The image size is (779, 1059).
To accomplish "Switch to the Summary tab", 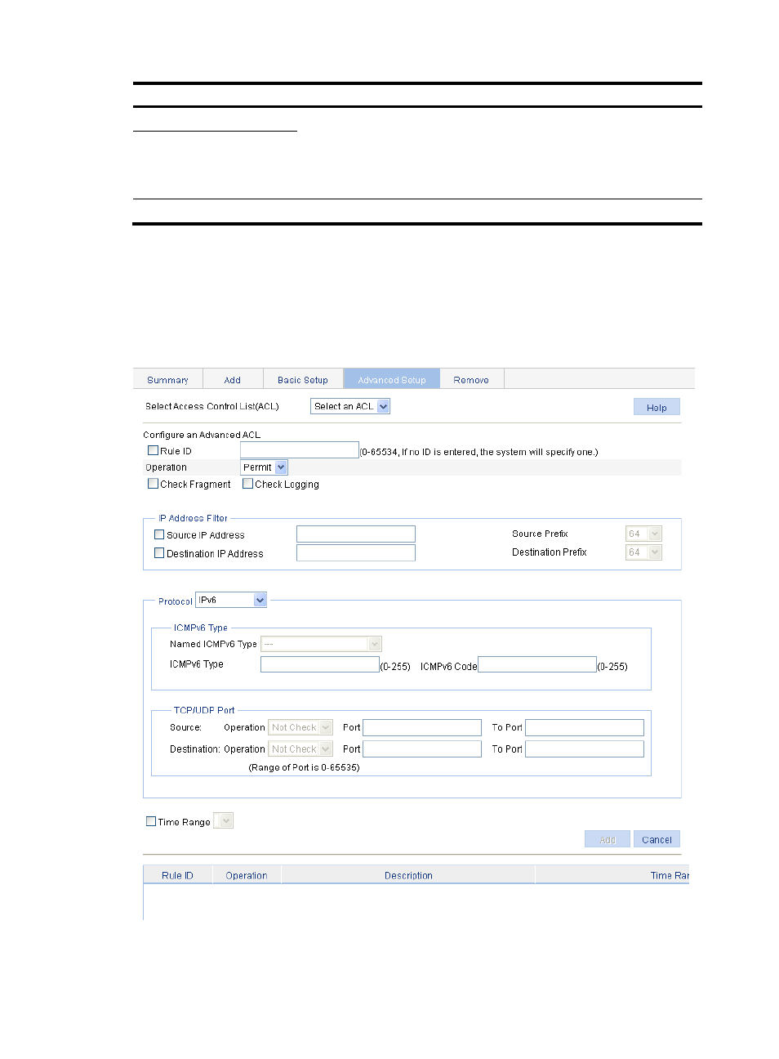I will 167,380.
